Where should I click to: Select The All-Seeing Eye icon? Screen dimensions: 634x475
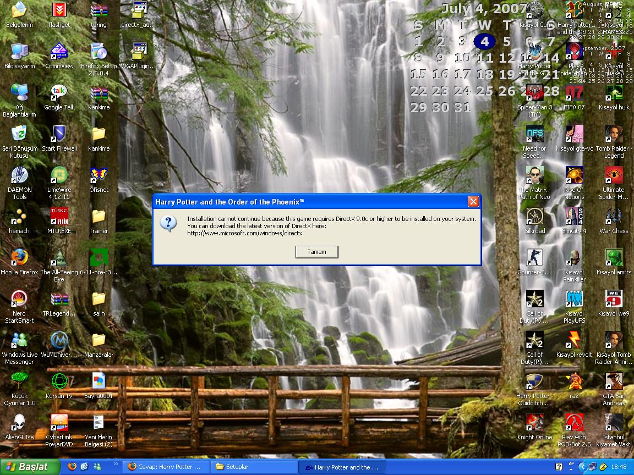coord(59,266)
